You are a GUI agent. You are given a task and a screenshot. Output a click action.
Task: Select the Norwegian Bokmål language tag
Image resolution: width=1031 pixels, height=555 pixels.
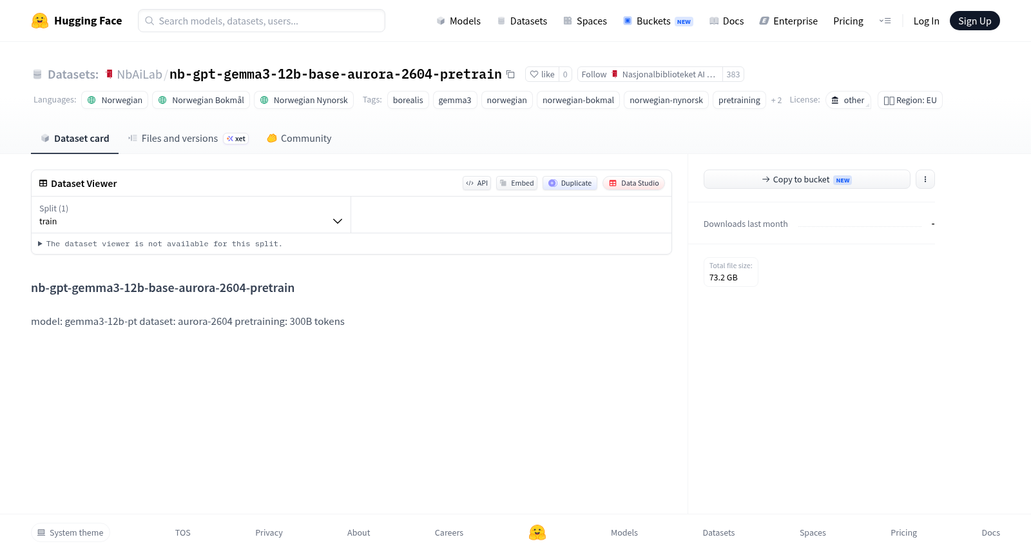pos(201,100)
